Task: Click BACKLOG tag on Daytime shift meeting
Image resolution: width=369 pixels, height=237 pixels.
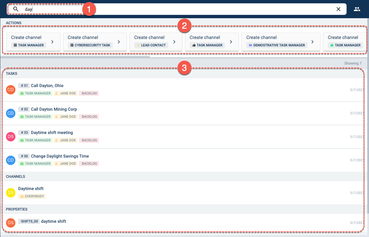Action: pyautogui.click(x=89, y=140)
